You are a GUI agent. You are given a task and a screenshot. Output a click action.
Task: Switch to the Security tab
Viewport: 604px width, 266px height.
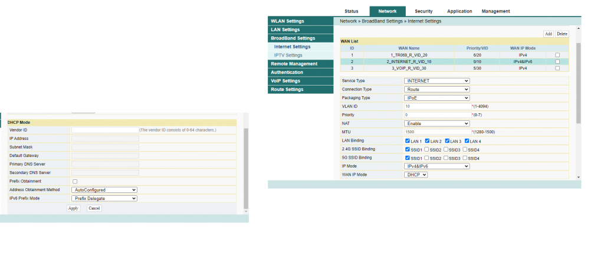pos(424,11)
